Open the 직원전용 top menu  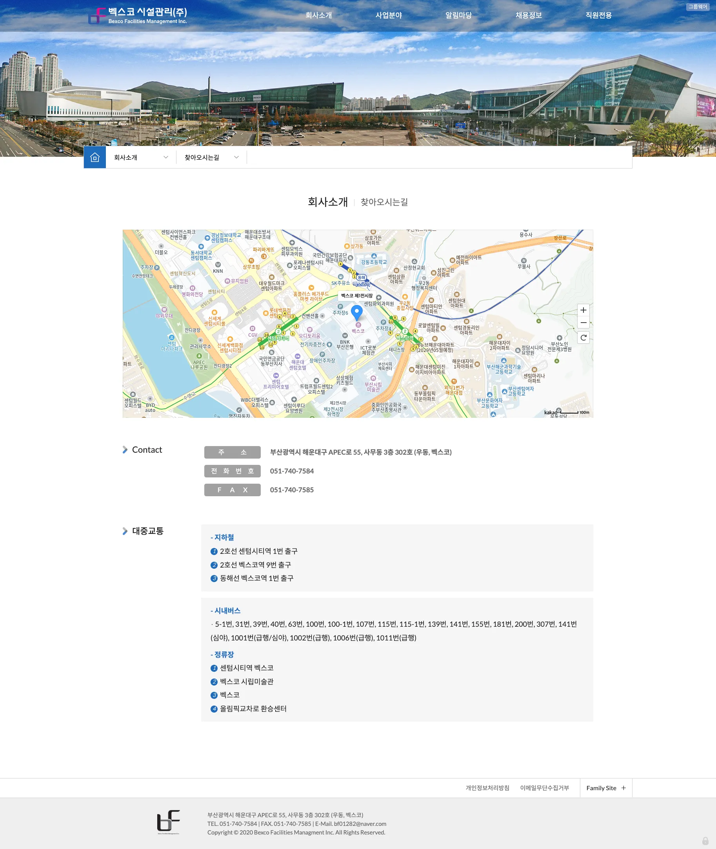tap(599, 15)
